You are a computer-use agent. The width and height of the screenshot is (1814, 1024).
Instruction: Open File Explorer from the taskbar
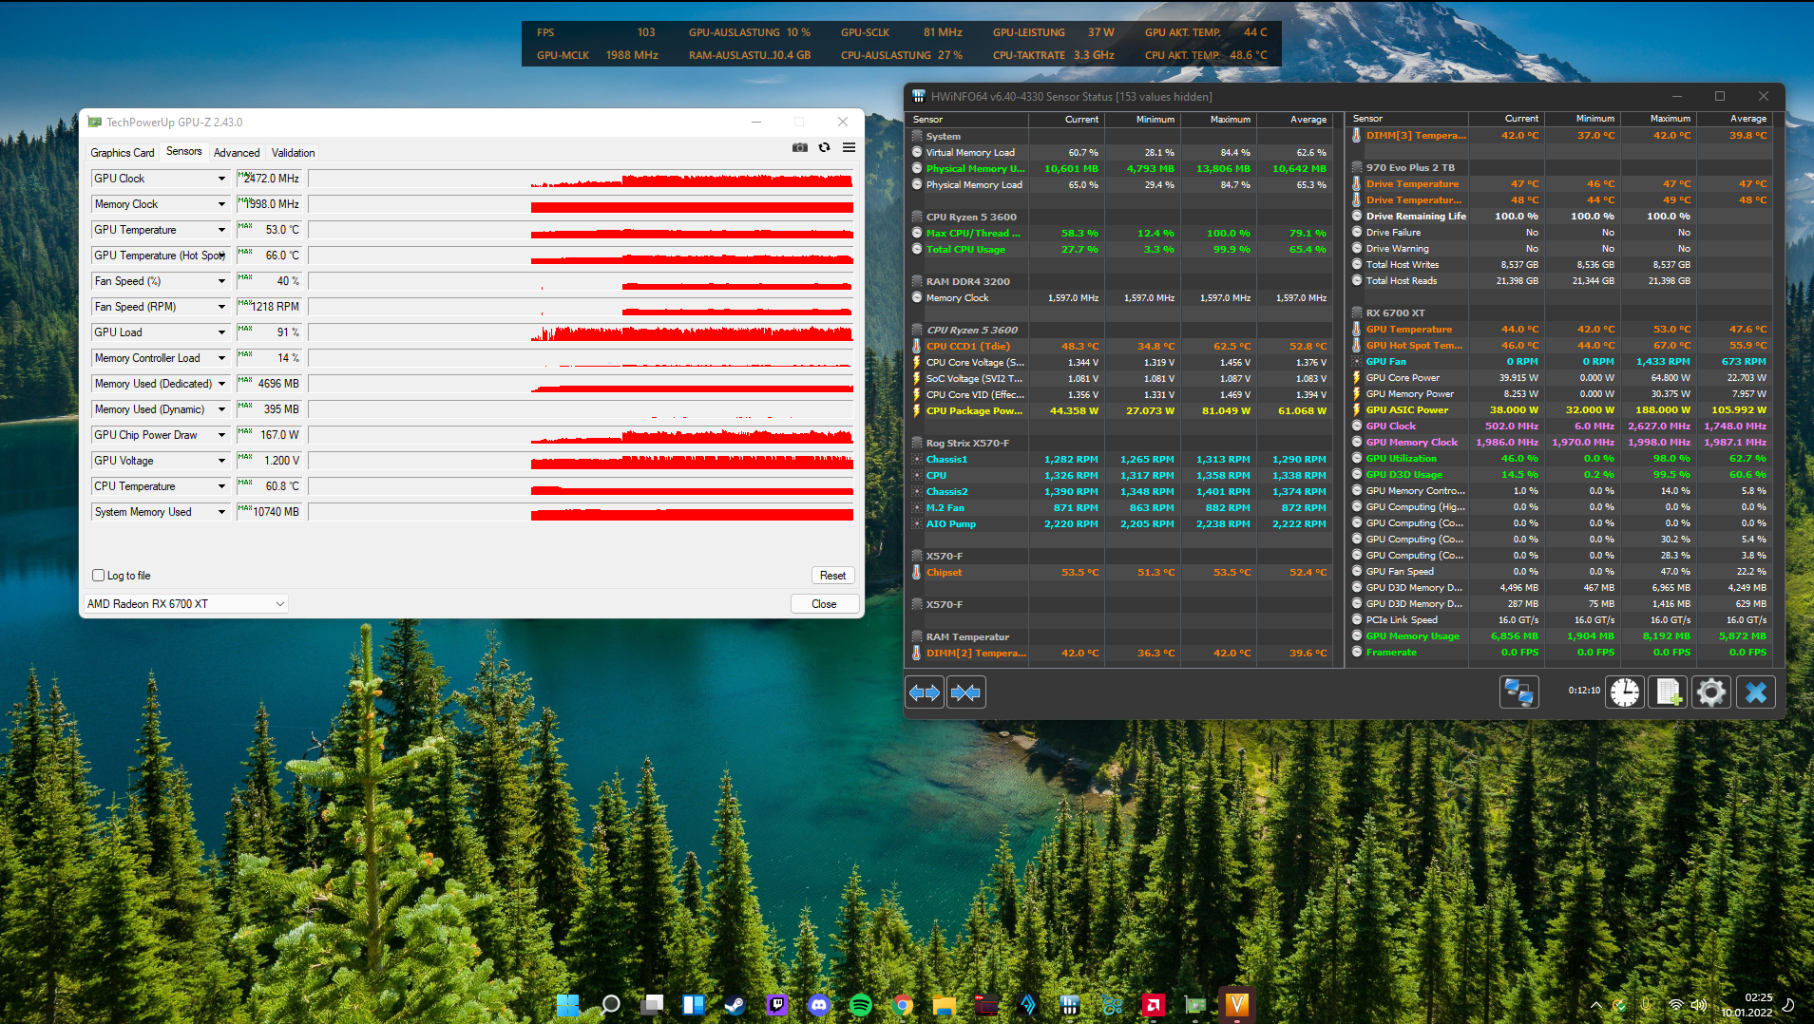pos(945,1004)
